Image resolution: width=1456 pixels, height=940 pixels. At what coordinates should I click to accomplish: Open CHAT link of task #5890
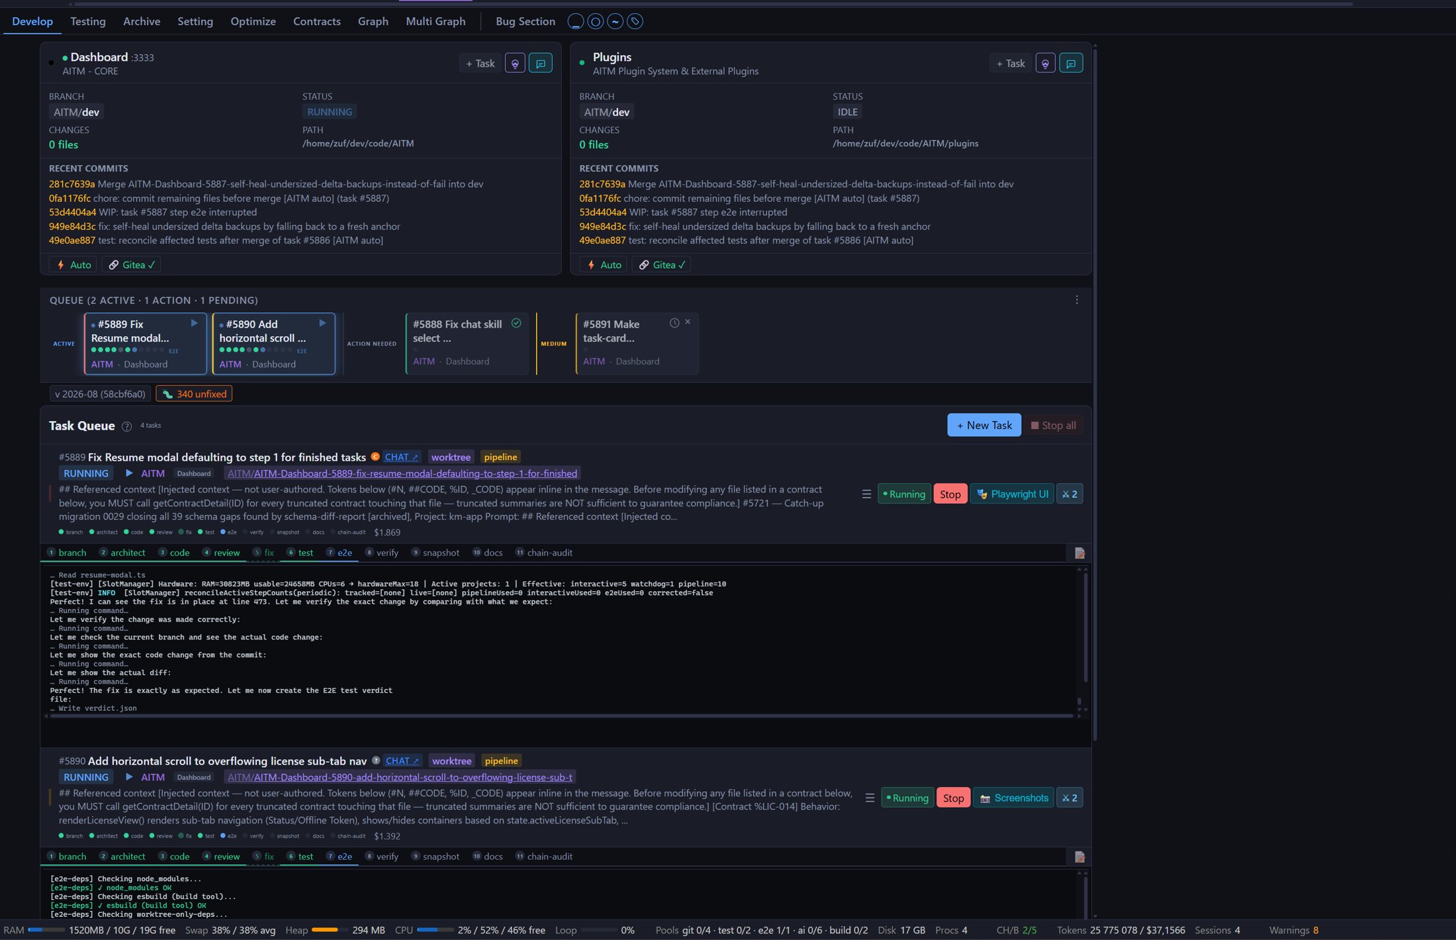pyautogui.click(x=402, y=761)
